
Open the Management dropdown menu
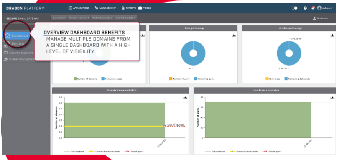coord(107,8)
